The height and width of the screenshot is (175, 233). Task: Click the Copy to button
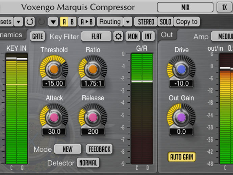pos(187,22)
